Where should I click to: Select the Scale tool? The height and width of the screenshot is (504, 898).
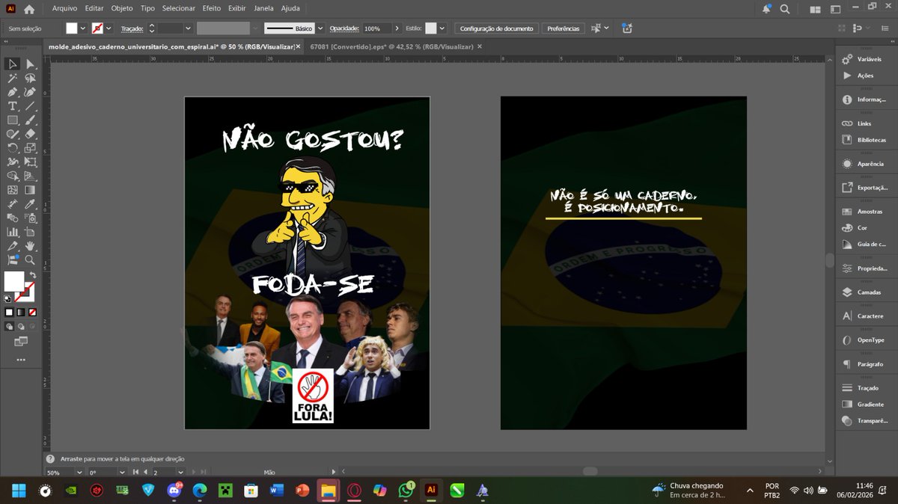[x=30, y=148]
